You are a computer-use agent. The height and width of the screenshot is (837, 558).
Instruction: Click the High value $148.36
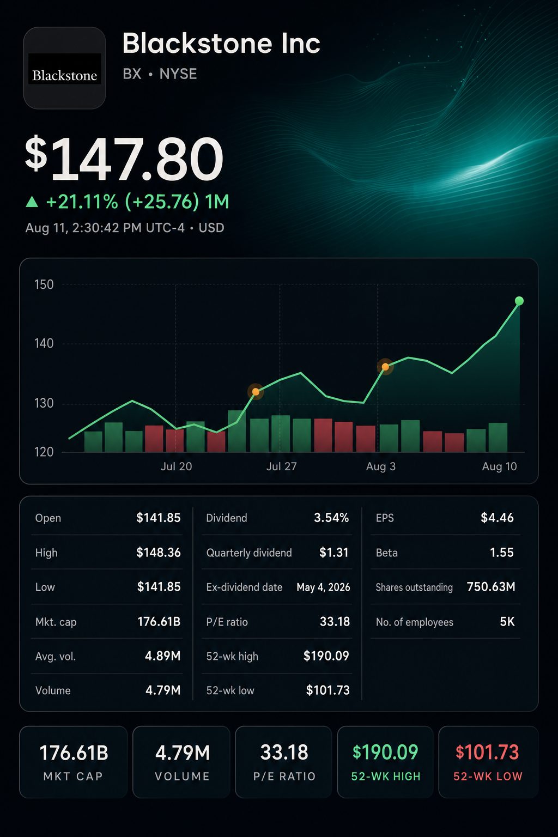tap(158, 553)
